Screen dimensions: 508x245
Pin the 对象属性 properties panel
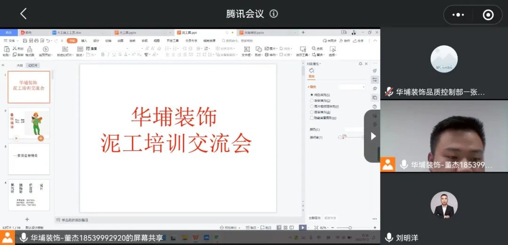tap(360, 64)
